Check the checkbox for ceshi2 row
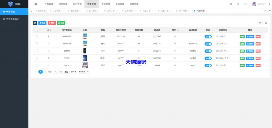The image size is (272, 128). 36,51
